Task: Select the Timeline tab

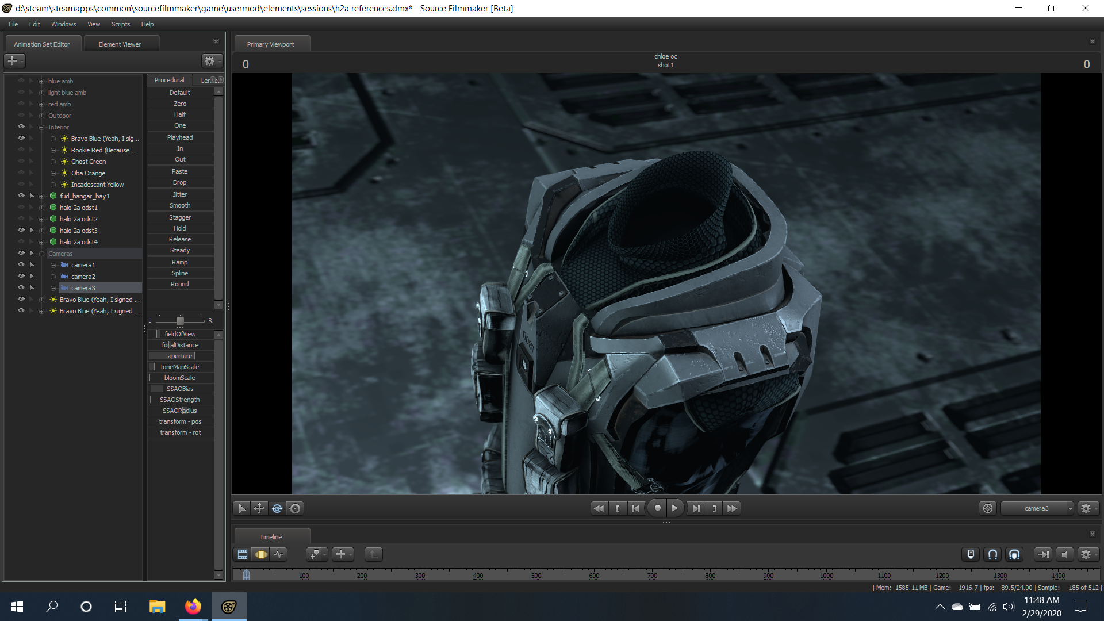Action: pos(271,537)
